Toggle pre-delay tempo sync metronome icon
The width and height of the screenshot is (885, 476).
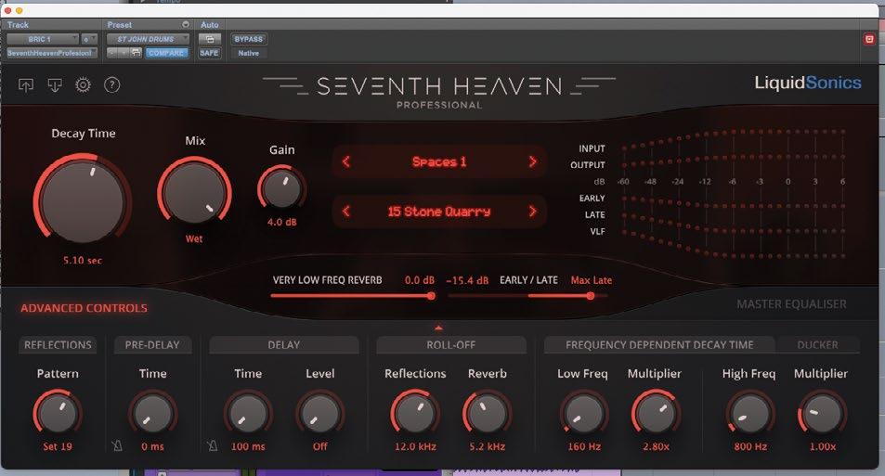tap(117, 446)
